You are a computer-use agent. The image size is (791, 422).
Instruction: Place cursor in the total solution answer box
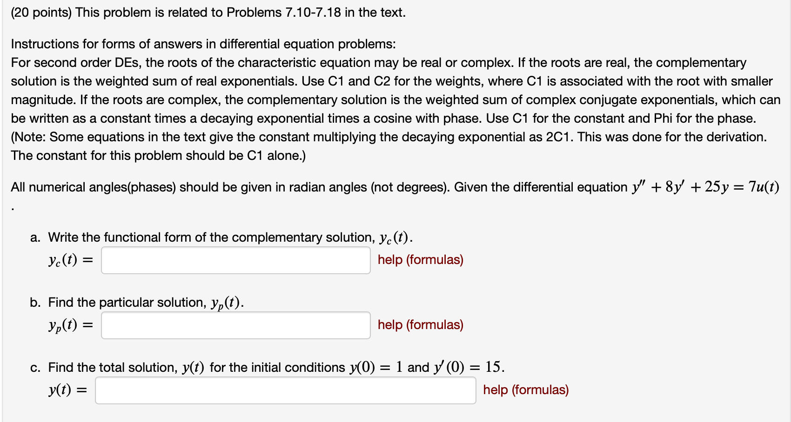point(285,391)
